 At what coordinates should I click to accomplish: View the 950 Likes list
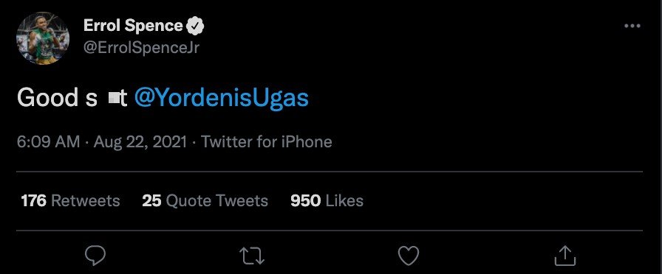pos(327,201)
